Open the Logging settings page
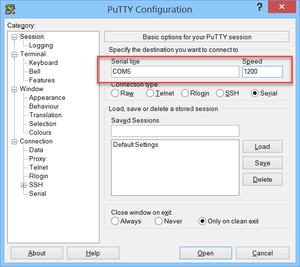The height and width of the screenshot is (267, 300). 41,46
